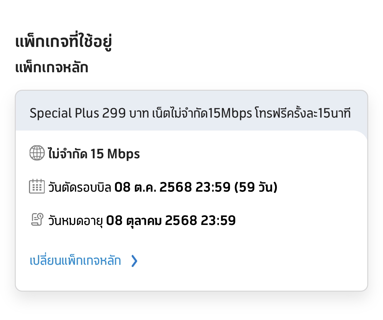Click the ไม่จำกัด 15 Mbps speed text
The width and height of the screenshot is (383, 320).
click(x=94, y=153)
